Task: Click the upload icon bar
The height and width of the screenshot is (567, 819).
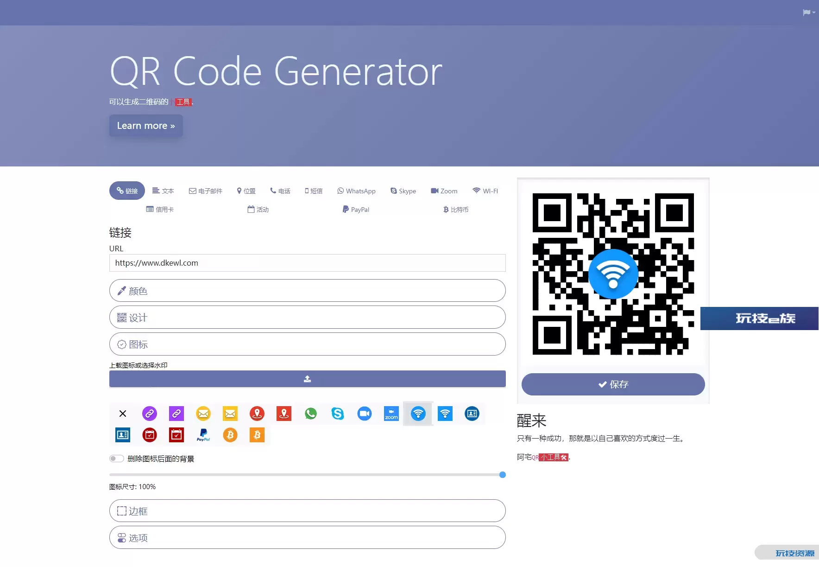Action: [x=307, y=379]
